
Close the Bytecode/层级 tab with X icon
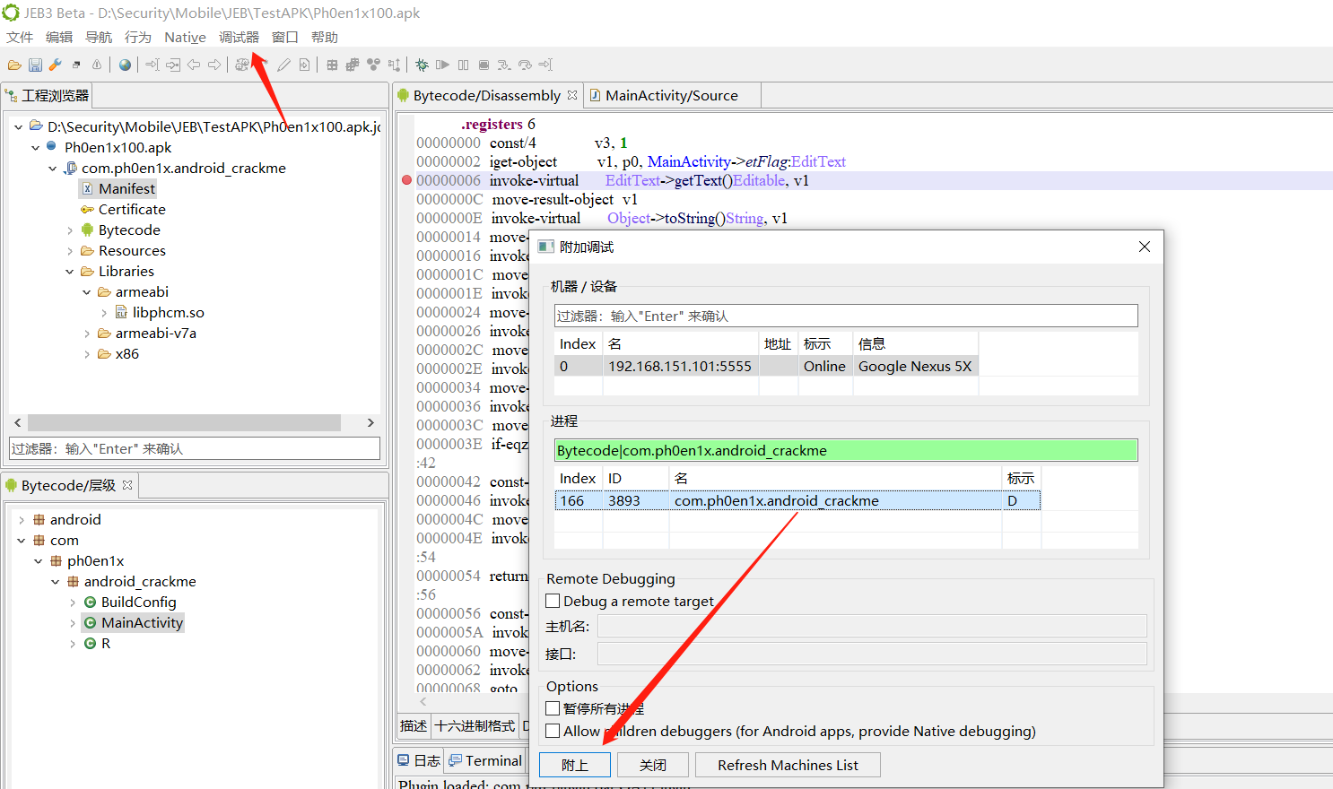point(127,485)
